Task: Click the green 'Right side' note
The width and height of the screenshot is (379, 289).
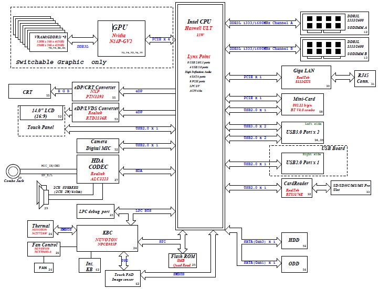Action: pyautogui.click(x=312, y=154)
